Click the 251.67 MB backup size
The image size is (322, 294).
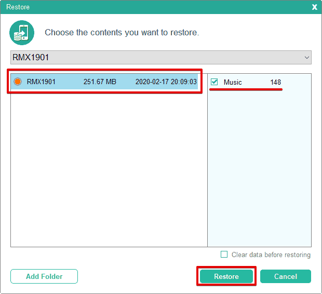100,82
